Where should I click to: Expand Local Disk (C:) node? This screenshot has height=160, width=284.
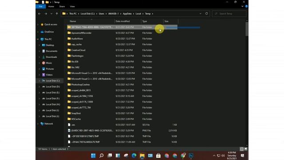(x=39, y=81)
